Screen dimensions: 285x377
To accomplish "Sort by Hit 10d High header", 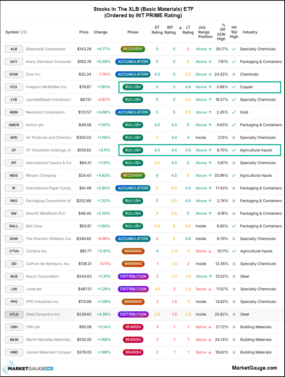I will pyautogui.click(x=234, y=32).
